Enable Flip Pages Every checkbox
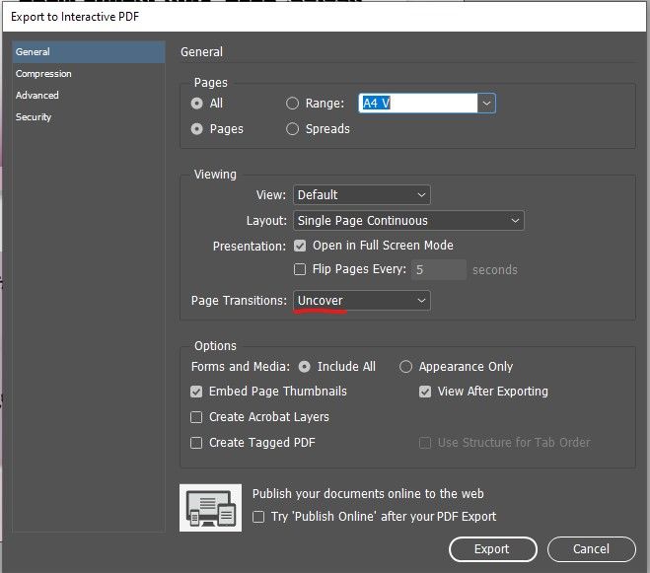 click(x=300, y=269)
